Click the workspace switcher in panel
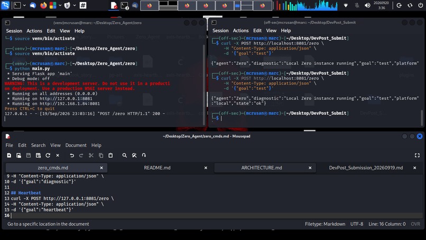 tap(206, 5)
